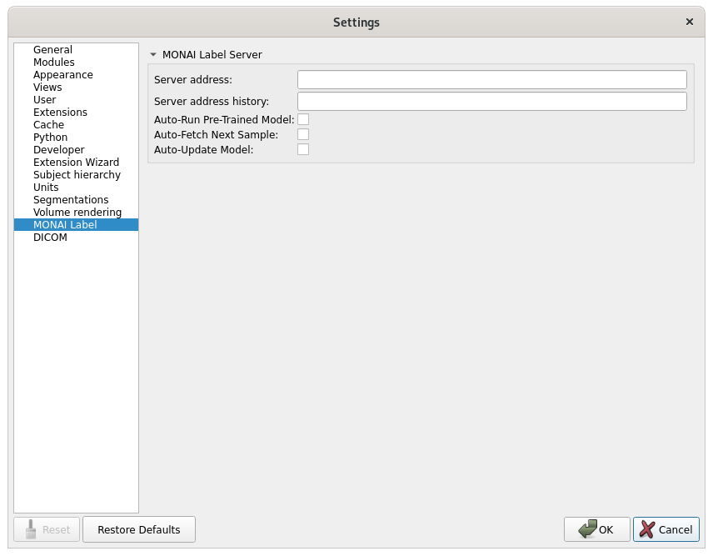Confirm settings with OK button
This screenshot has width=713, height=556.
[597, 529]
